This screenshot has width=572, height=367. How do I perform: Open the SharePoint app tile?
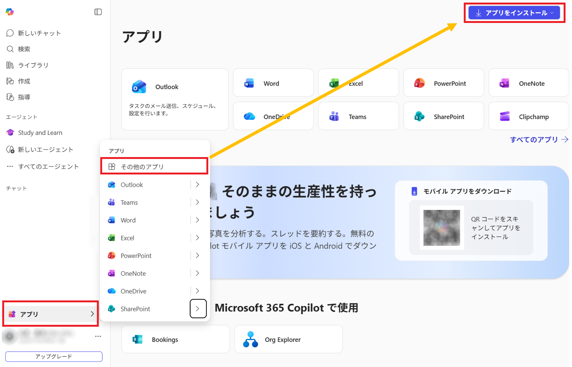point(444,116)
